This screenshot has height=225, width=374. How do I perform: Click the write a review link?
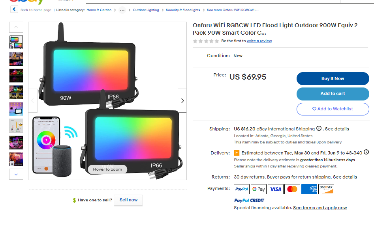(259, 41)
